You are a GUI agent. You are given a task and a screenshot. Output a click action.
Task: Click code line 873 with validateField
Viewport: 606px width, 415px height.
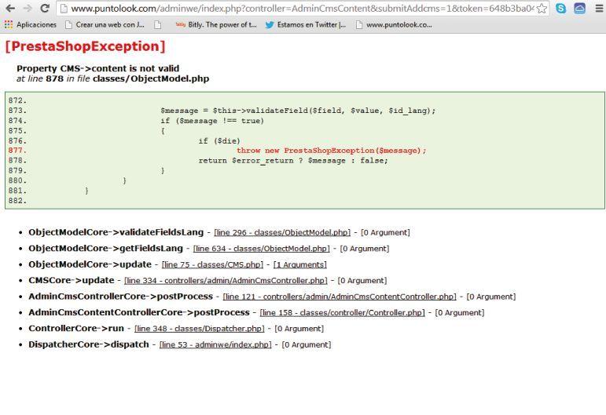(298, 111)
